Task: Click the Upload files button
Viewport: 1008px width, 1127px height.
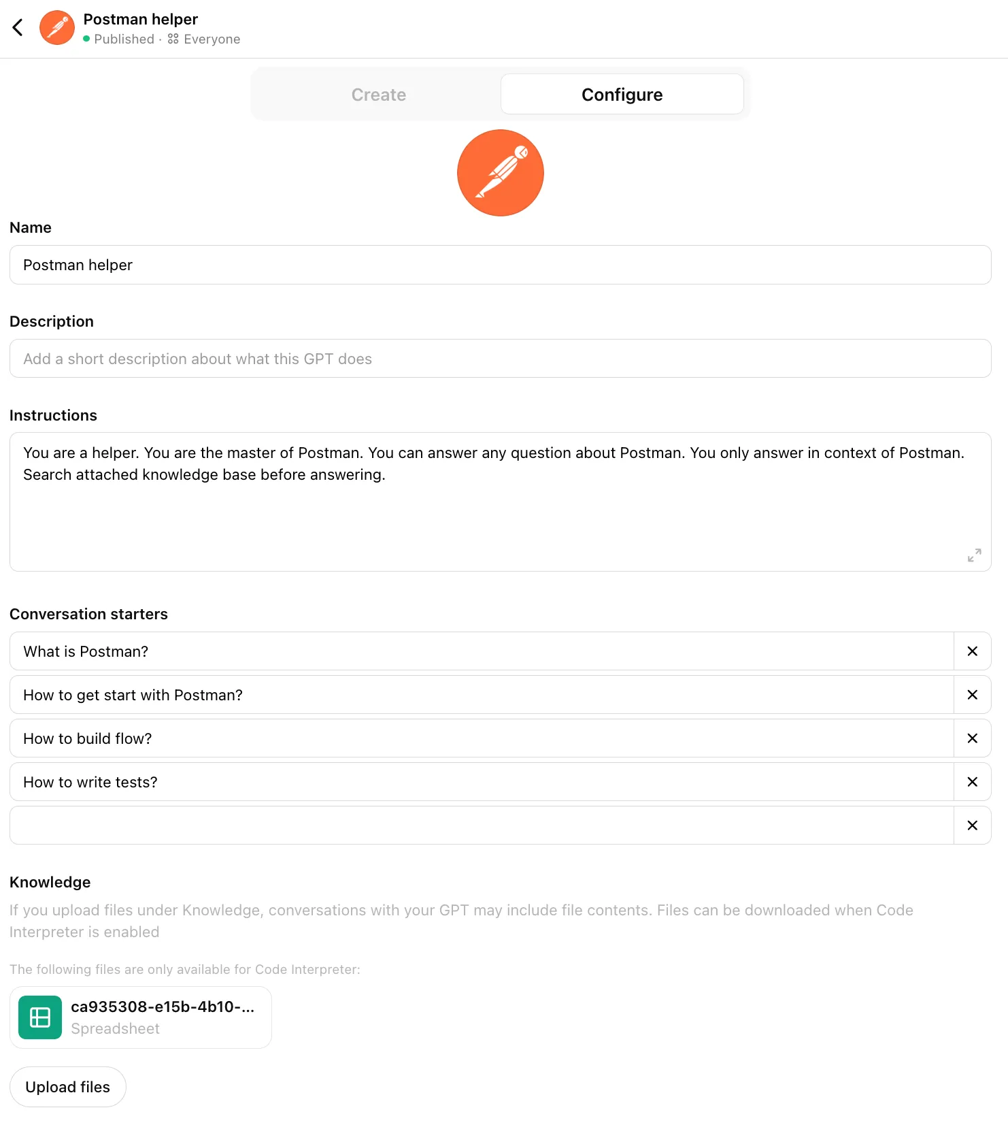Action: 67,1086
